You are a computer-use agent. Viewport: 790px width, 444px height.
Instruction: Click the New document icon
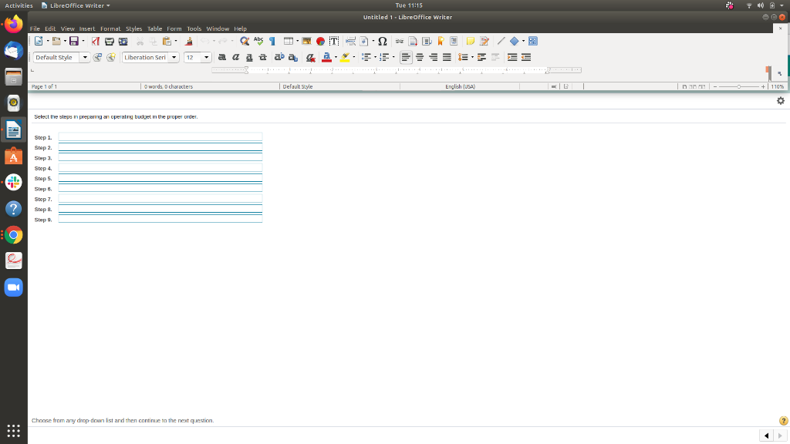pos(39,42)
